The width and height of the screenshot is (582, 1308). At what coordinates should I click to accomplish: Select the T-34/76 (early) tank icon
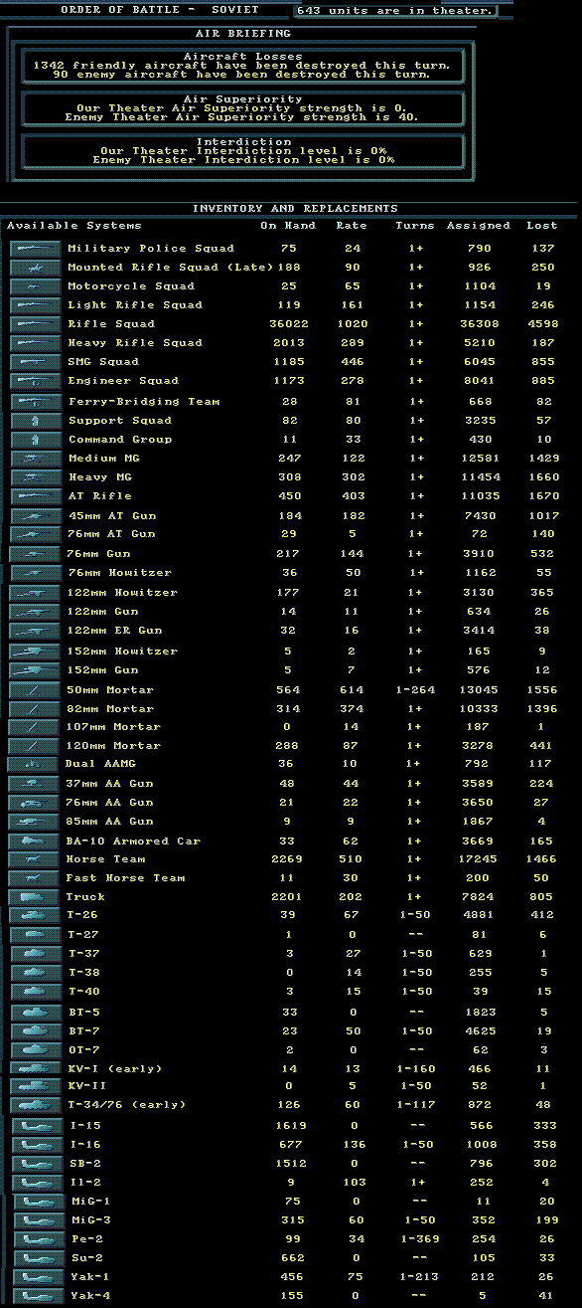tap(35, 1106)
